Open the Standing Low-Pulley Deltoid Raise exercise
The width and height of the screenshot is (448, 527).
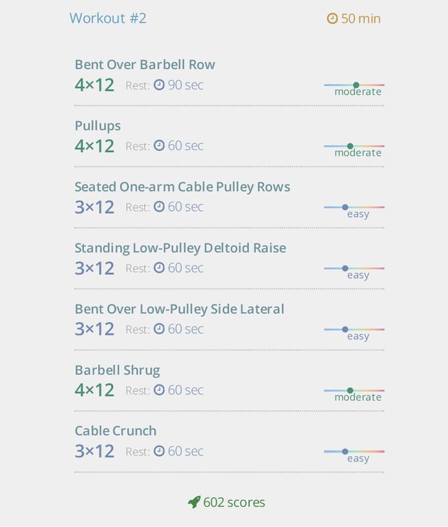pyautogui.click(x=181, y=248)
